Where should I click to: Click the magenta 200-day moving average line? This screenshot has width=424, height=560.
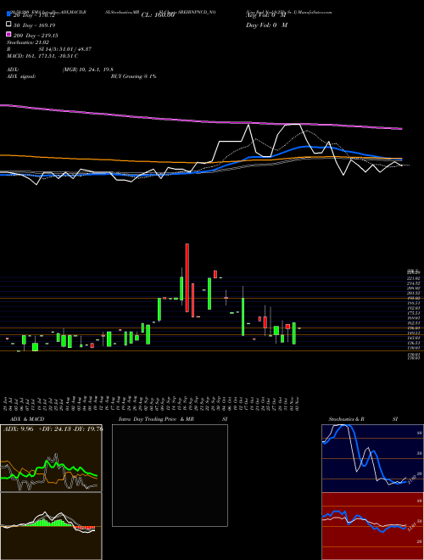click(x=200, y=122)
